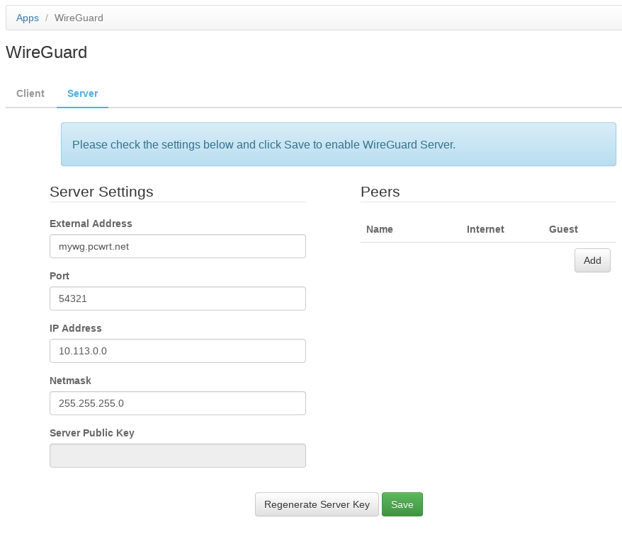
Task: Click the IP Address input box
Action: (x=177, y=351)
